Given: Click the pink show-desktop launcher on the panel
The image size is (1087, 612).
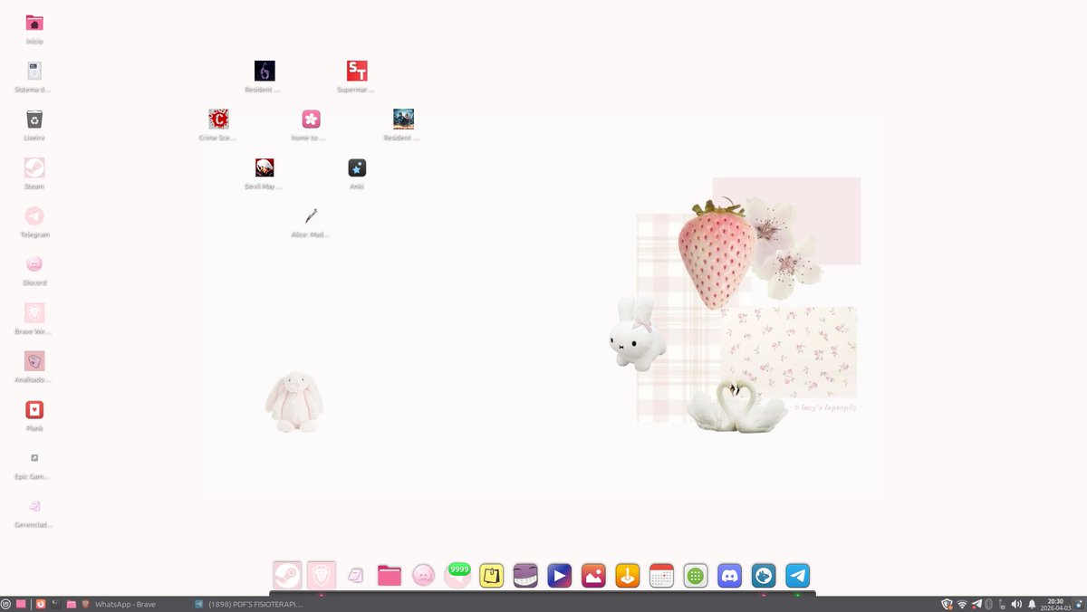Looking at the screenshot, I should tap(21, 604).
